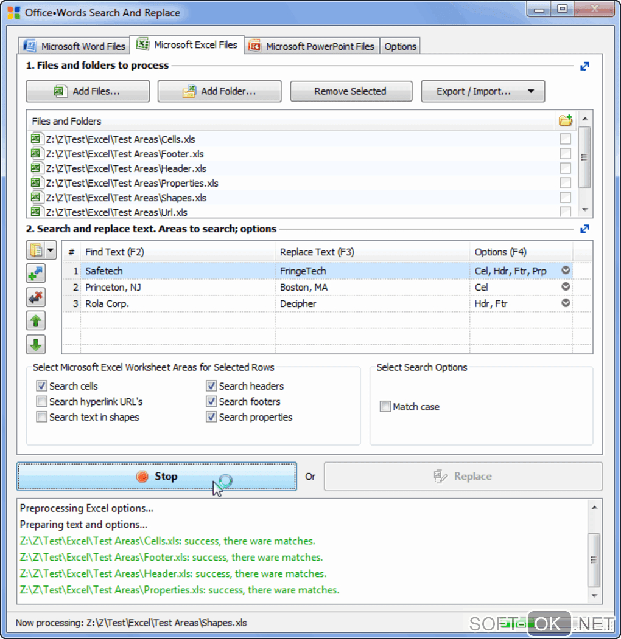
Task: Click the application logo in the title bar
Action: (x=13, y=13)
